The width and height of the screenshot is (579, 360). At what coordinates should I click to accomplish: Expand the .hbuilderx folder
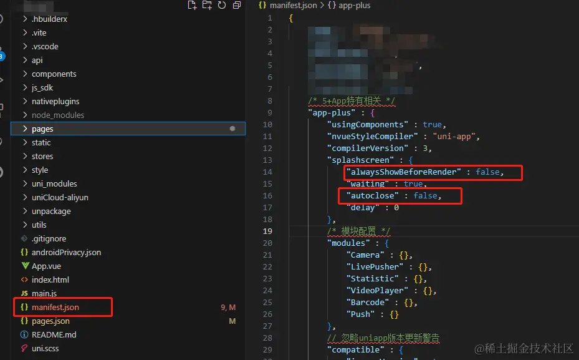click(x=25, y=19)
